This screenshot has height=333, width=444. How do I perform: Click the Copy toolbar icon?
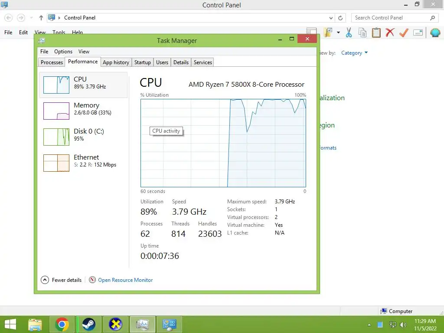click(362, 33)
